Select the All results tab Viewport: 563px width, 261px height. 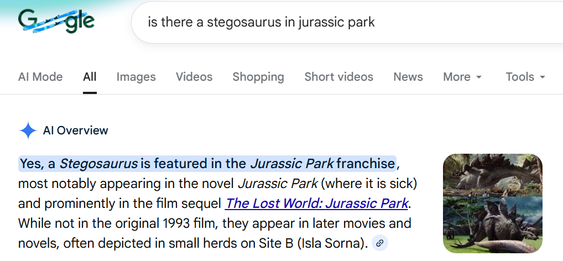click(x=90, y=77)
